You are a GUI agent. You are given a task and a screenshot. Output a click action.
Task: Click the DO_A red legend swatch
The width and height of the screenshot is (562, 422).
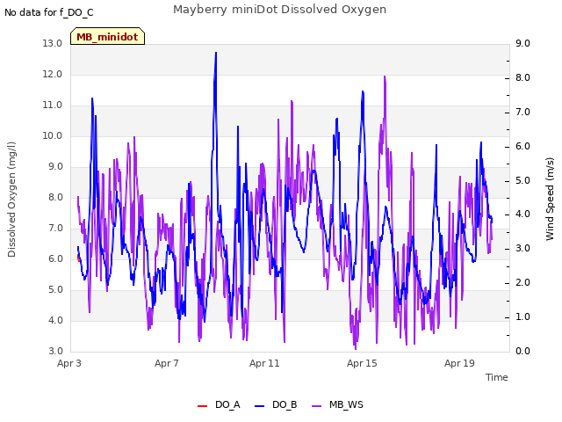coord(202,406)
